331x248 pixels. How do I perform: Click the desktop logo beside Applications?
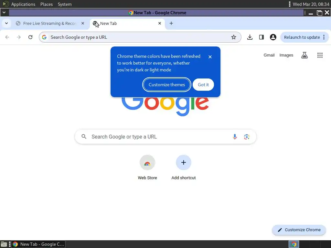click(x=5, y=4)
